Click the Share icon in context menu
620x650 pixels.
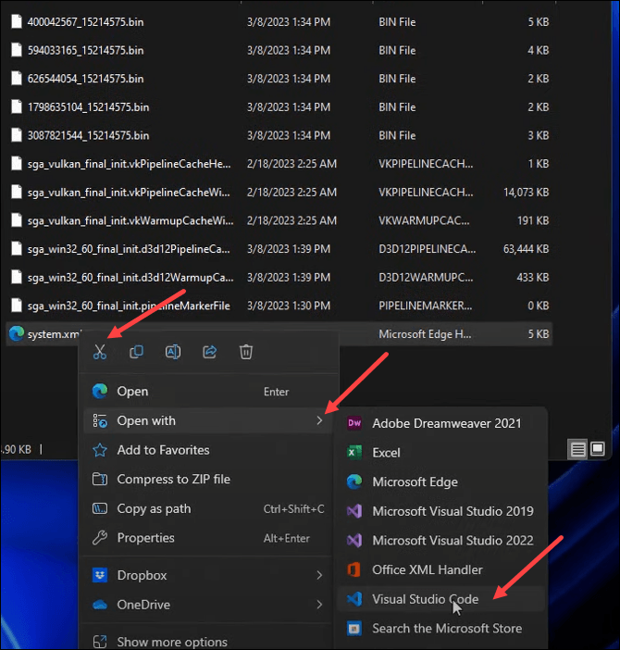pos(209,352)
